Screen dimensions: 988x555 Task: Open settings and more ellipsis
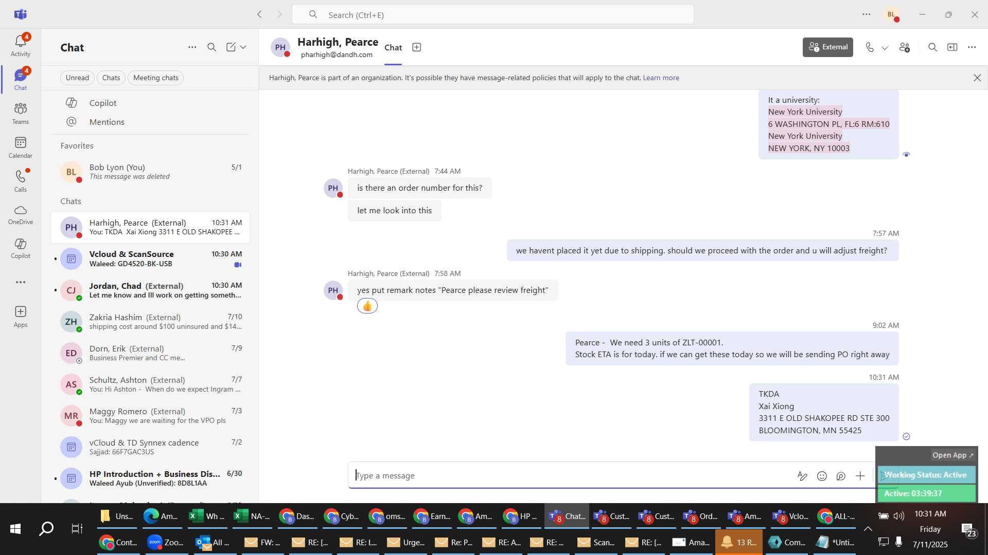tap(867, 14)
